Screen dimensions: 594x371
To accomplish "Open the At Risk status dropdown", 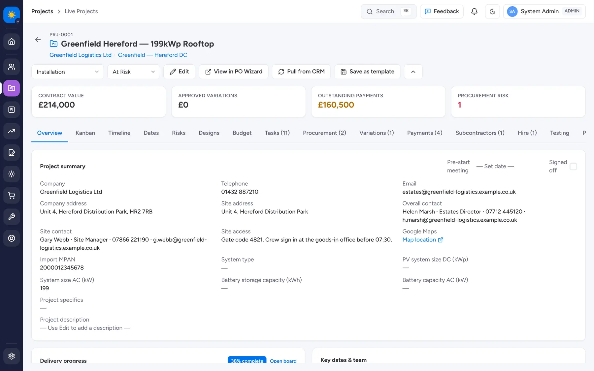I will 134,72.
